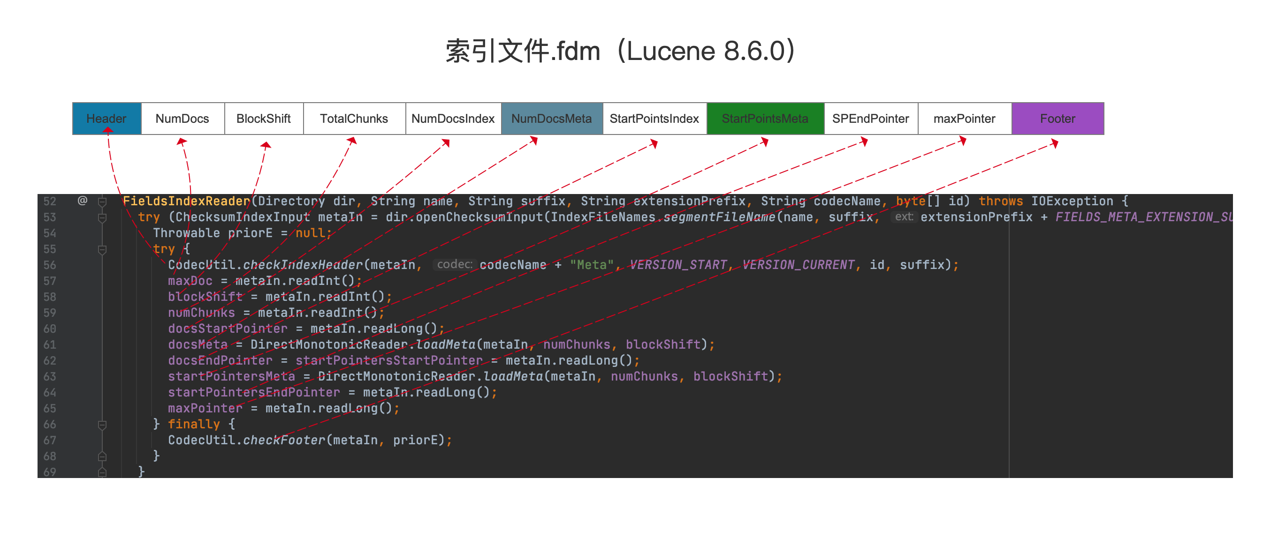
Task: Click FieldsIndexReader constructor name
Action: 186,201
